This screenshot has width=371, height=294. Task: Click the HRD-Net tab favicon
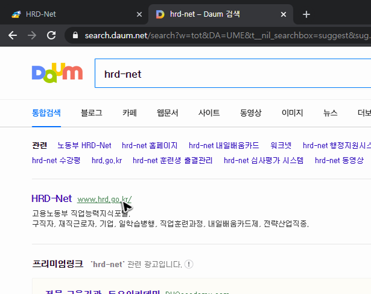tap(16, 14)
